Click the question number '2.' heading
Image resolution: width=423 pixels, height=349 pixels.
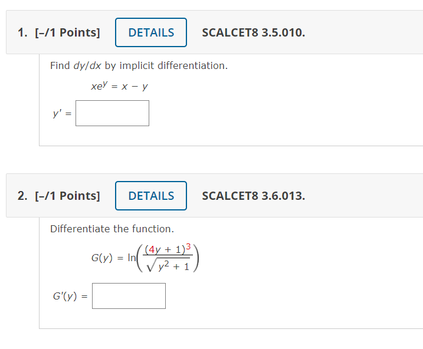coord(22,196)
